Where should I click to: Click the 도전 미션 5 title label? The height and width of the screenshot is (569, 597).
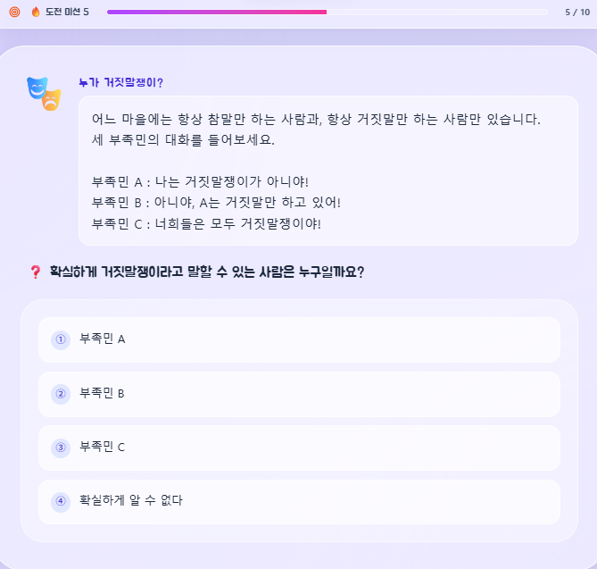(67, 12)
